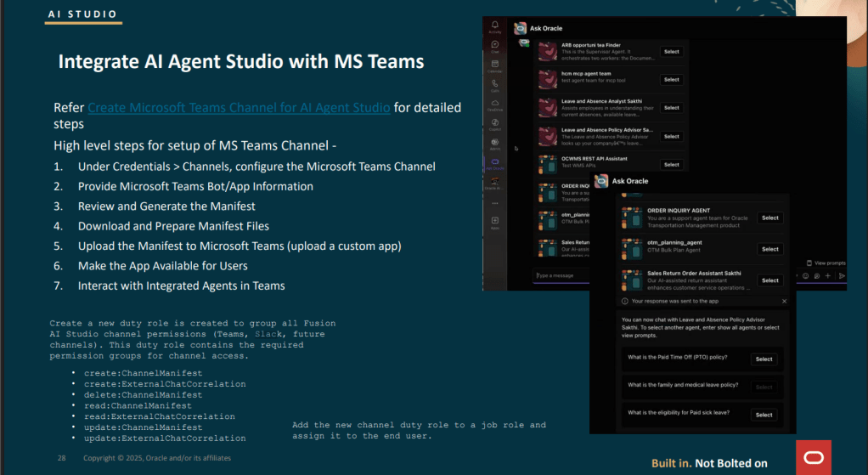
Task: Dismiss the 'response was sent' notification
Action: tap(783, 301)
